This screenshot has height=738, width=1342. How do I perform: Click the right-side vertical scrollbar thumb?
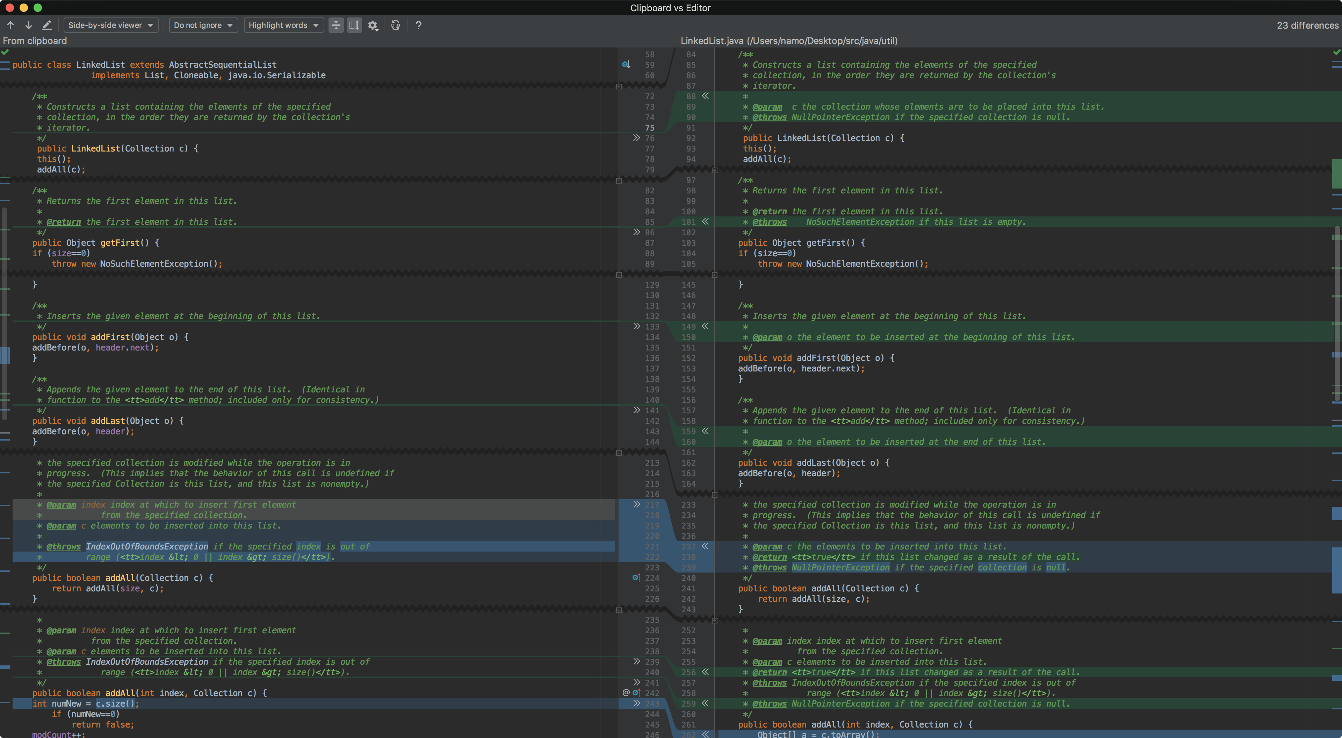(1337, 312)
